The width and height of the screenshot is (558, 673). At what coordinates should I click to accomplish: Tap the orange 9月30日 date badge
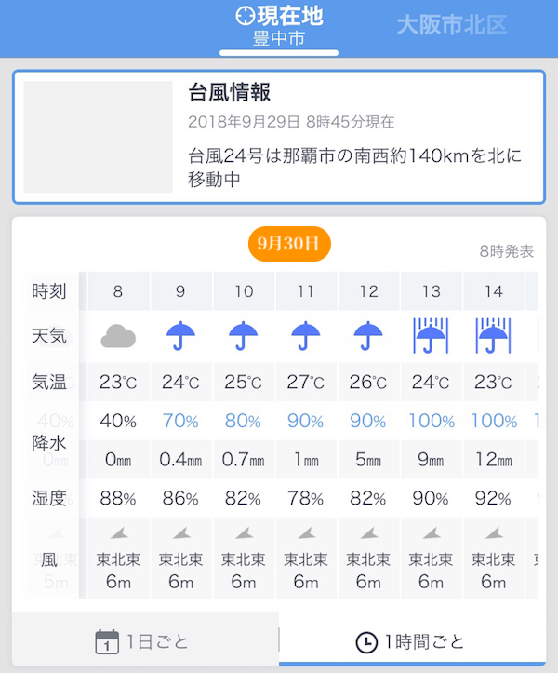coord(288,244)
